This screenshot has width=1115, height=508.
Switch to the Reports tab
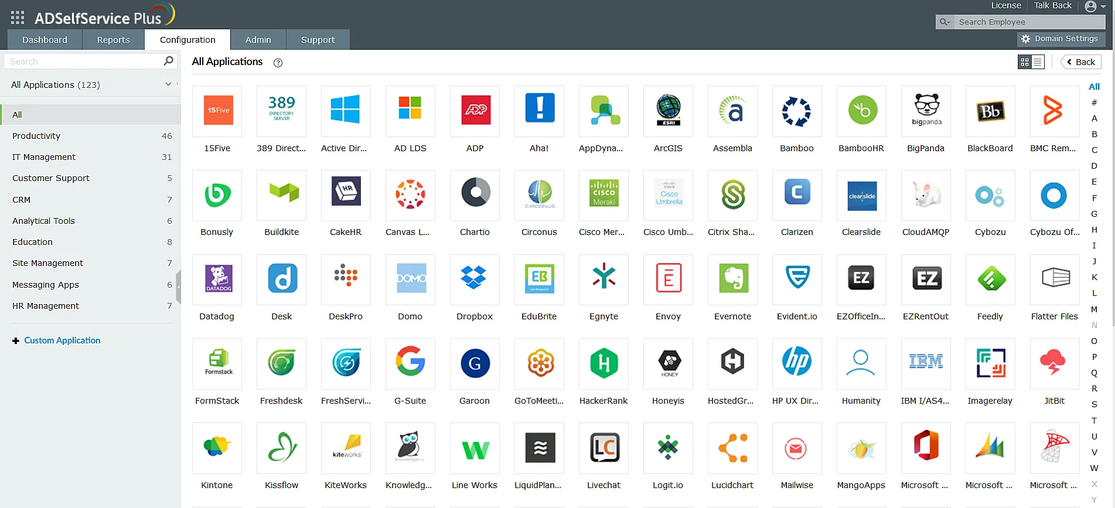(114, 39)
